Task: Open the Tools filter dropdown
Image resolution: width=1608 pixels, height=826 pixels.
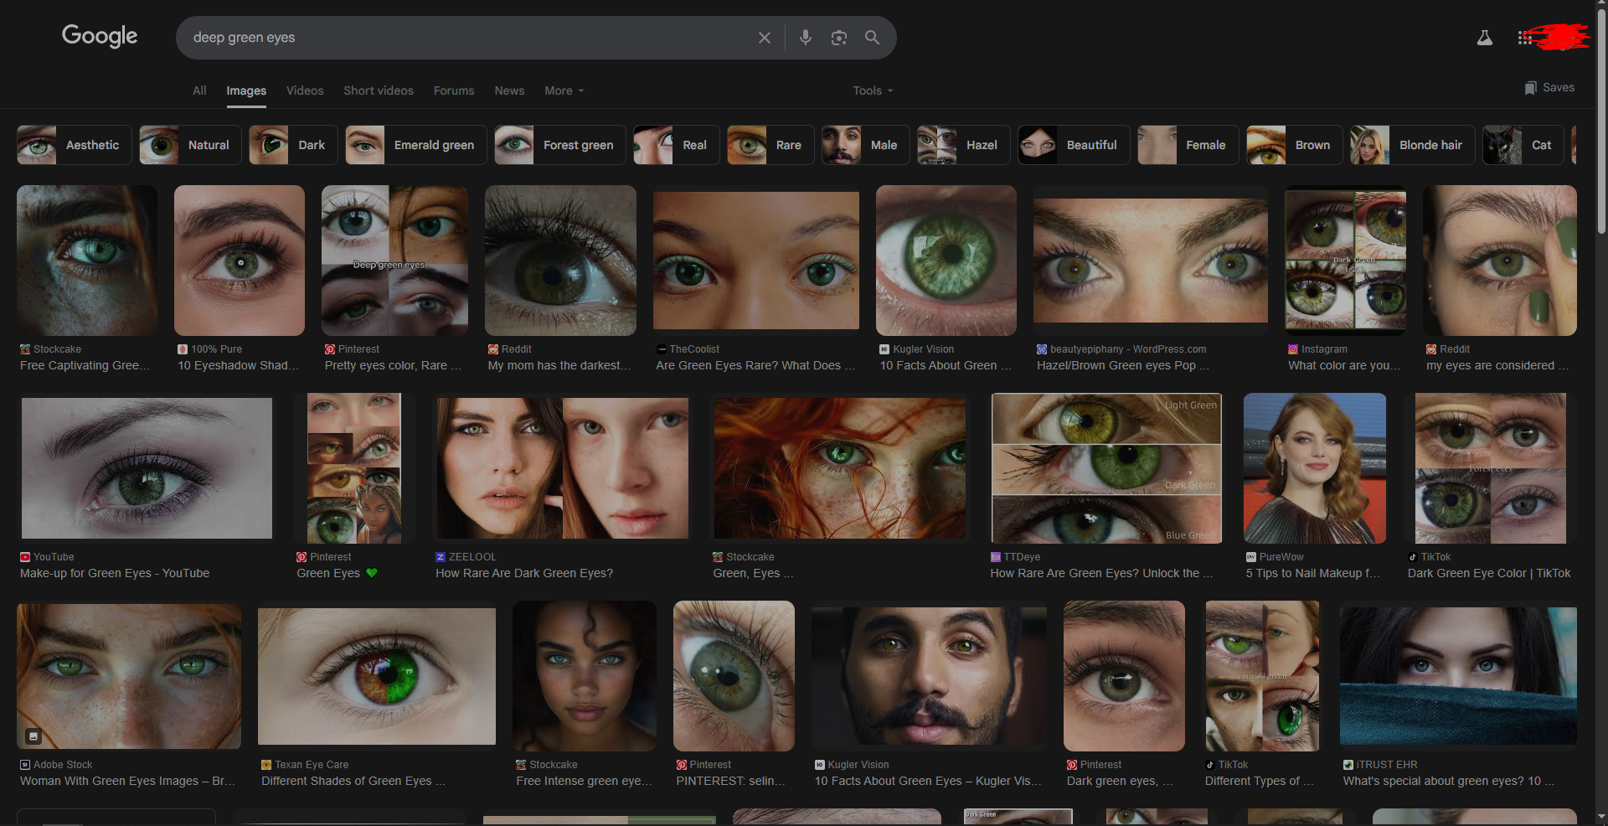Action: pyautogui.click(x=873, y=90)
